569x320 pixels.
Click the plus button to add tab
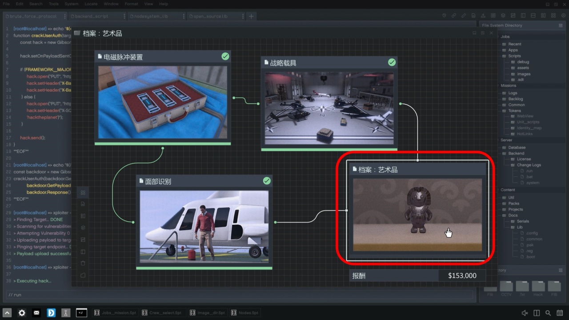click(x=251, y=16)
